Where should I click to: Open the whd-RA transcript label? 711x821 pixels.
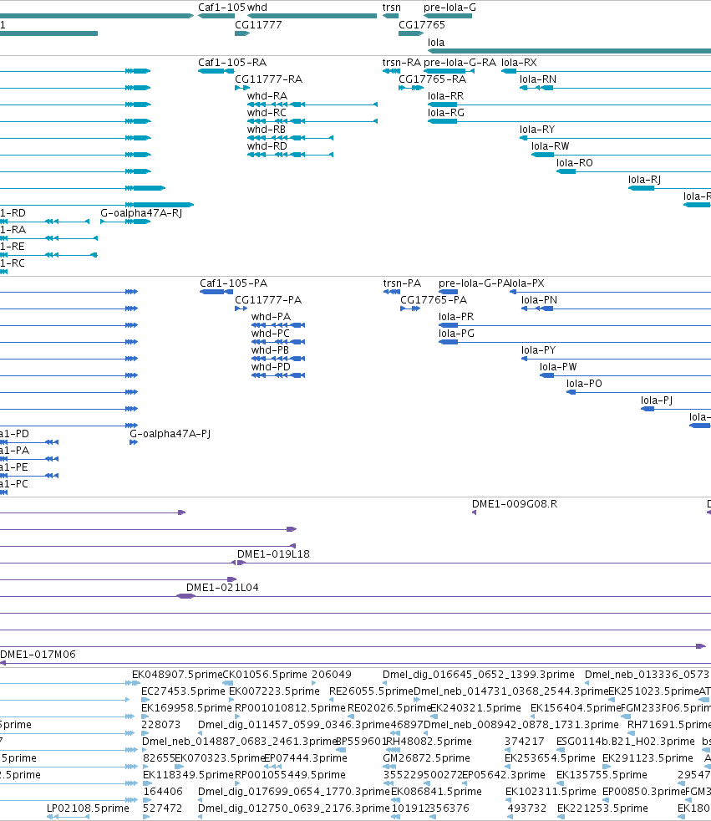pos(267,96)
